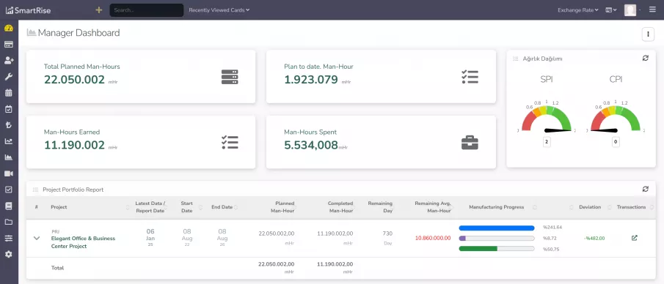
Task: Focus the Search input field
Action: click(x=147, y=10)
